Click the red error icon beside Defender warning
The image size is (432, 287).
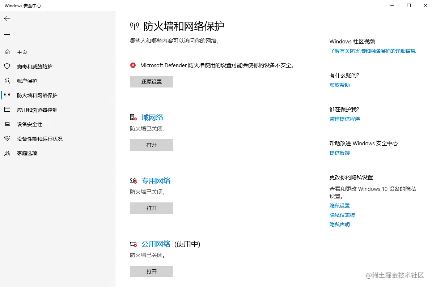133,65
